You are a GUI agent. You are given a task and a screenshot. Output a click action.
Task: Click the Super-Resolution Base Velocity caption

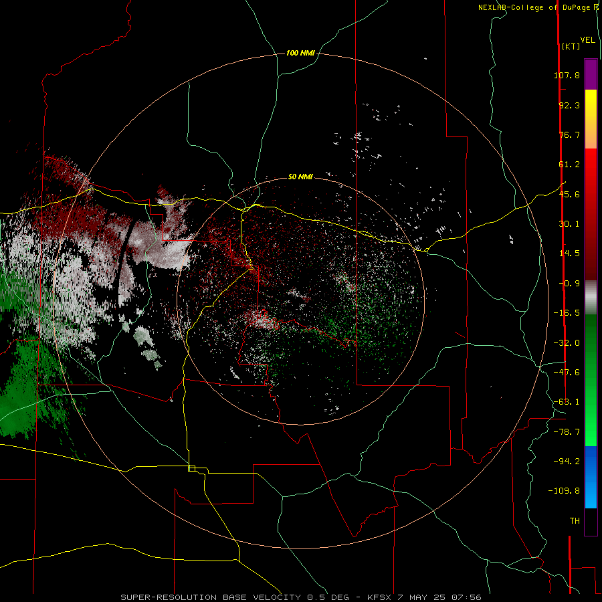coord(300,597)
